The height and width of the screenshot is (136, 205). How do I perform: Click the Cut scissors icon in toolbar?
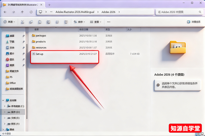23,22
